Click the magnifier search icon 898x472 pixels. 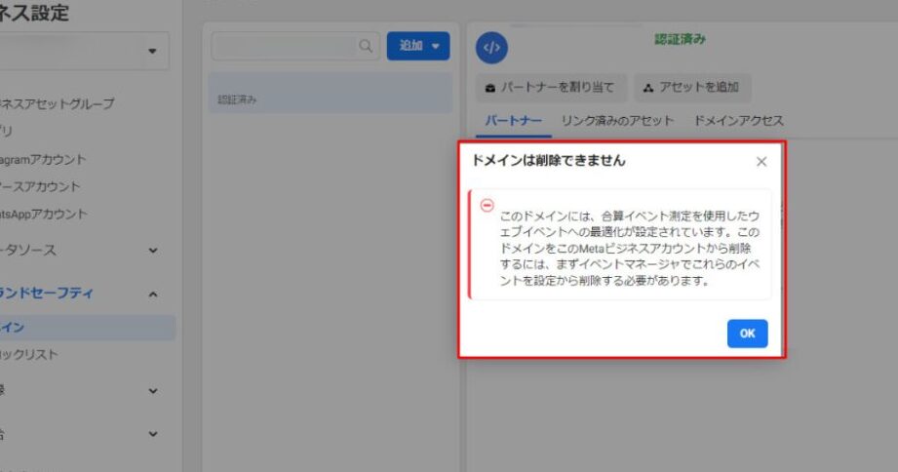(x=366, y=46)
